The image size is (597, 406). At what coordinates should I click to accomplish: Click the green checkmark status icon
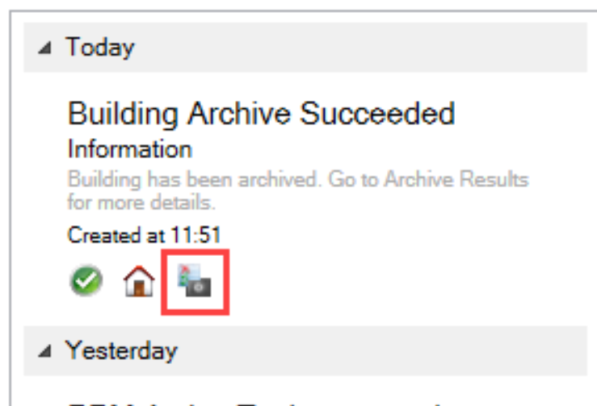tap(84, 282)
